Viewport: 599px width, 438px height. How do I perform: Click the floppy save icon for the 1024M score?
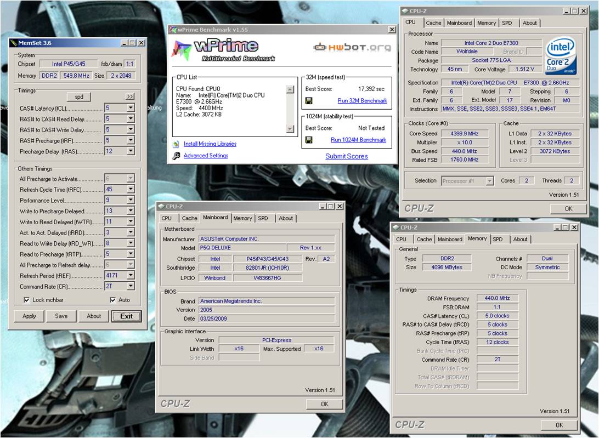[309, 140]
